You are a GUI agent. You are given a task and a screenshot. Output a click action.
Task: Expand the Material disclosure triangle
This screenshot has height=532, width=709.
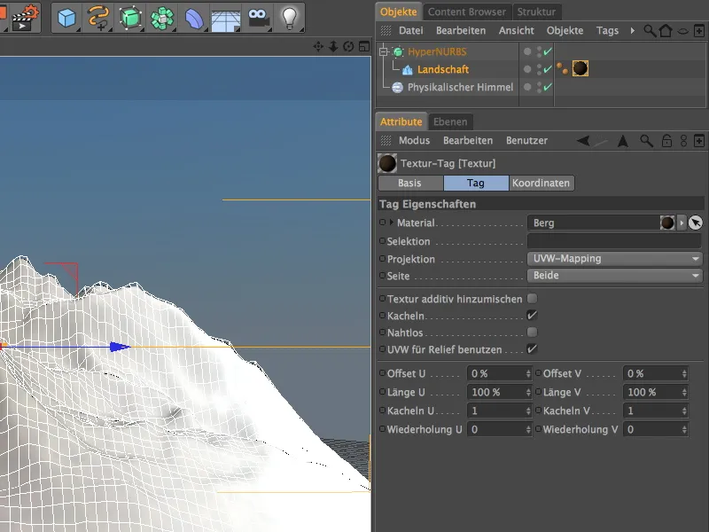click(392, 223)
